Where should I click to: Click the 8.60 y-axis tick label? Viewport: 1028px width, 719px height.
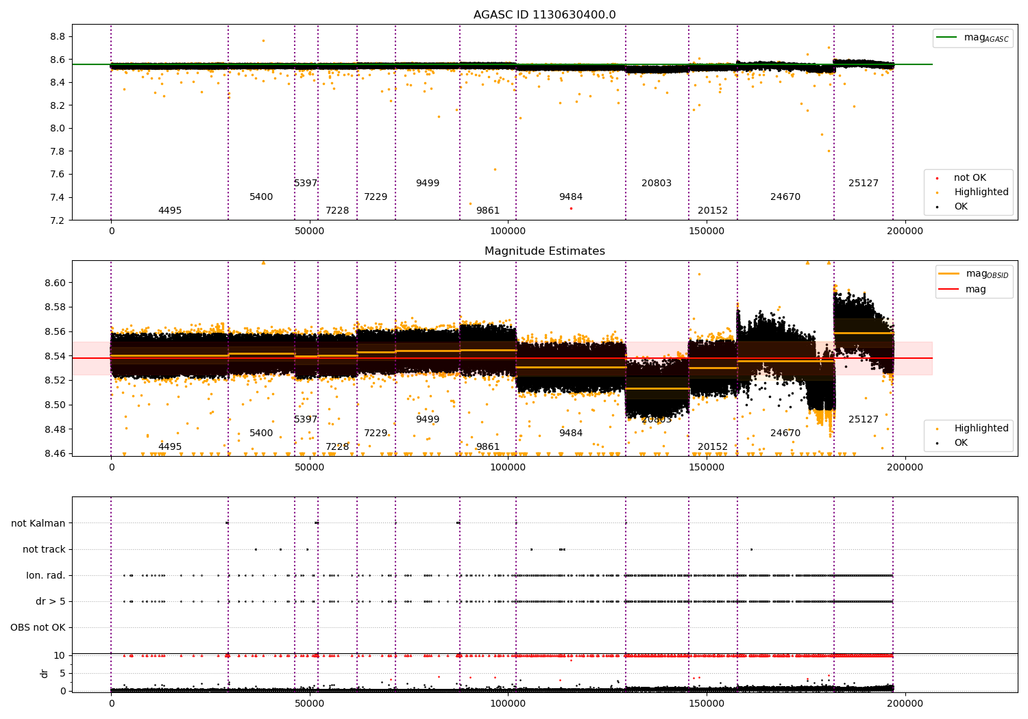coord(56,283)
